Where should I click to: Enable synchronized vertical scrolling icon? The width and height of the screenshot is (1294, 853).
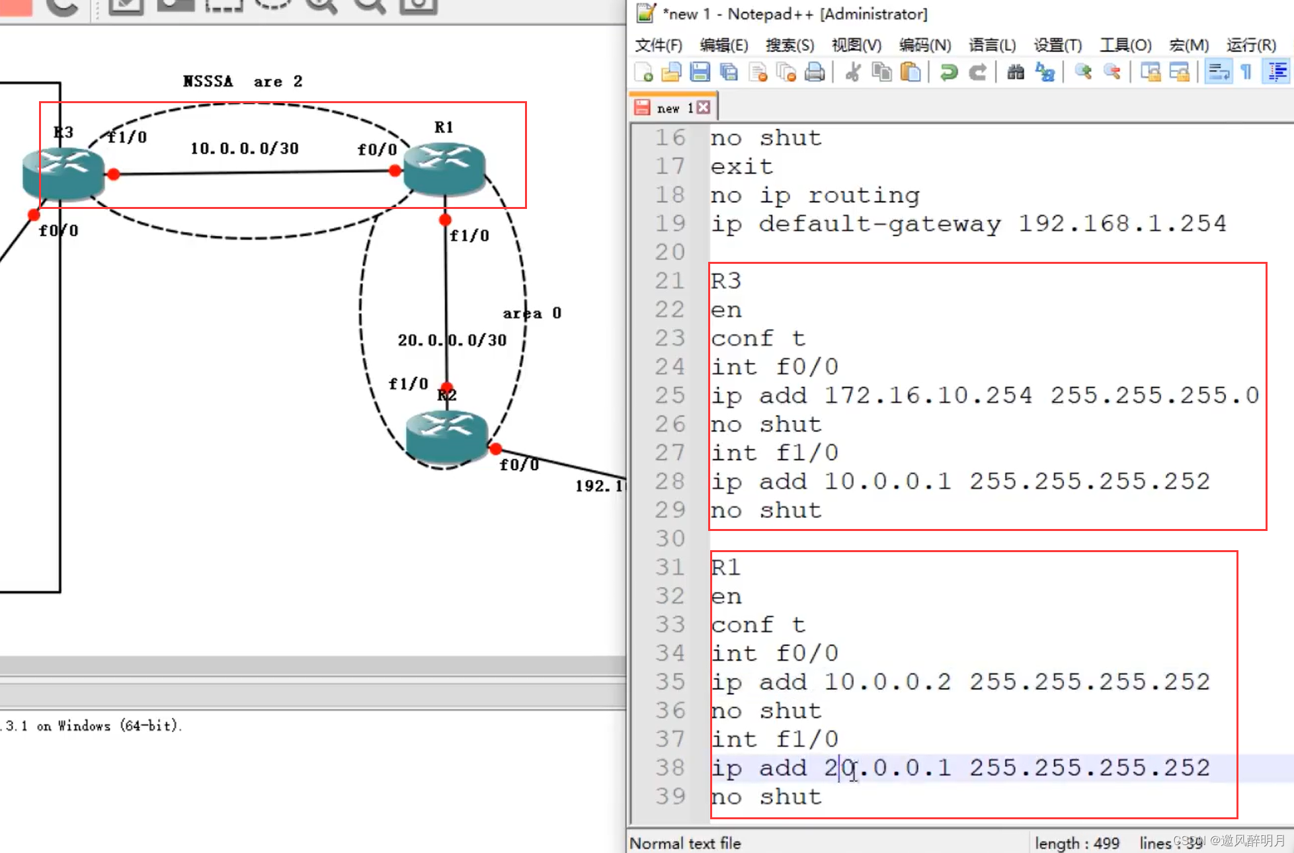pyautogui.click(x=1151, y=71)
